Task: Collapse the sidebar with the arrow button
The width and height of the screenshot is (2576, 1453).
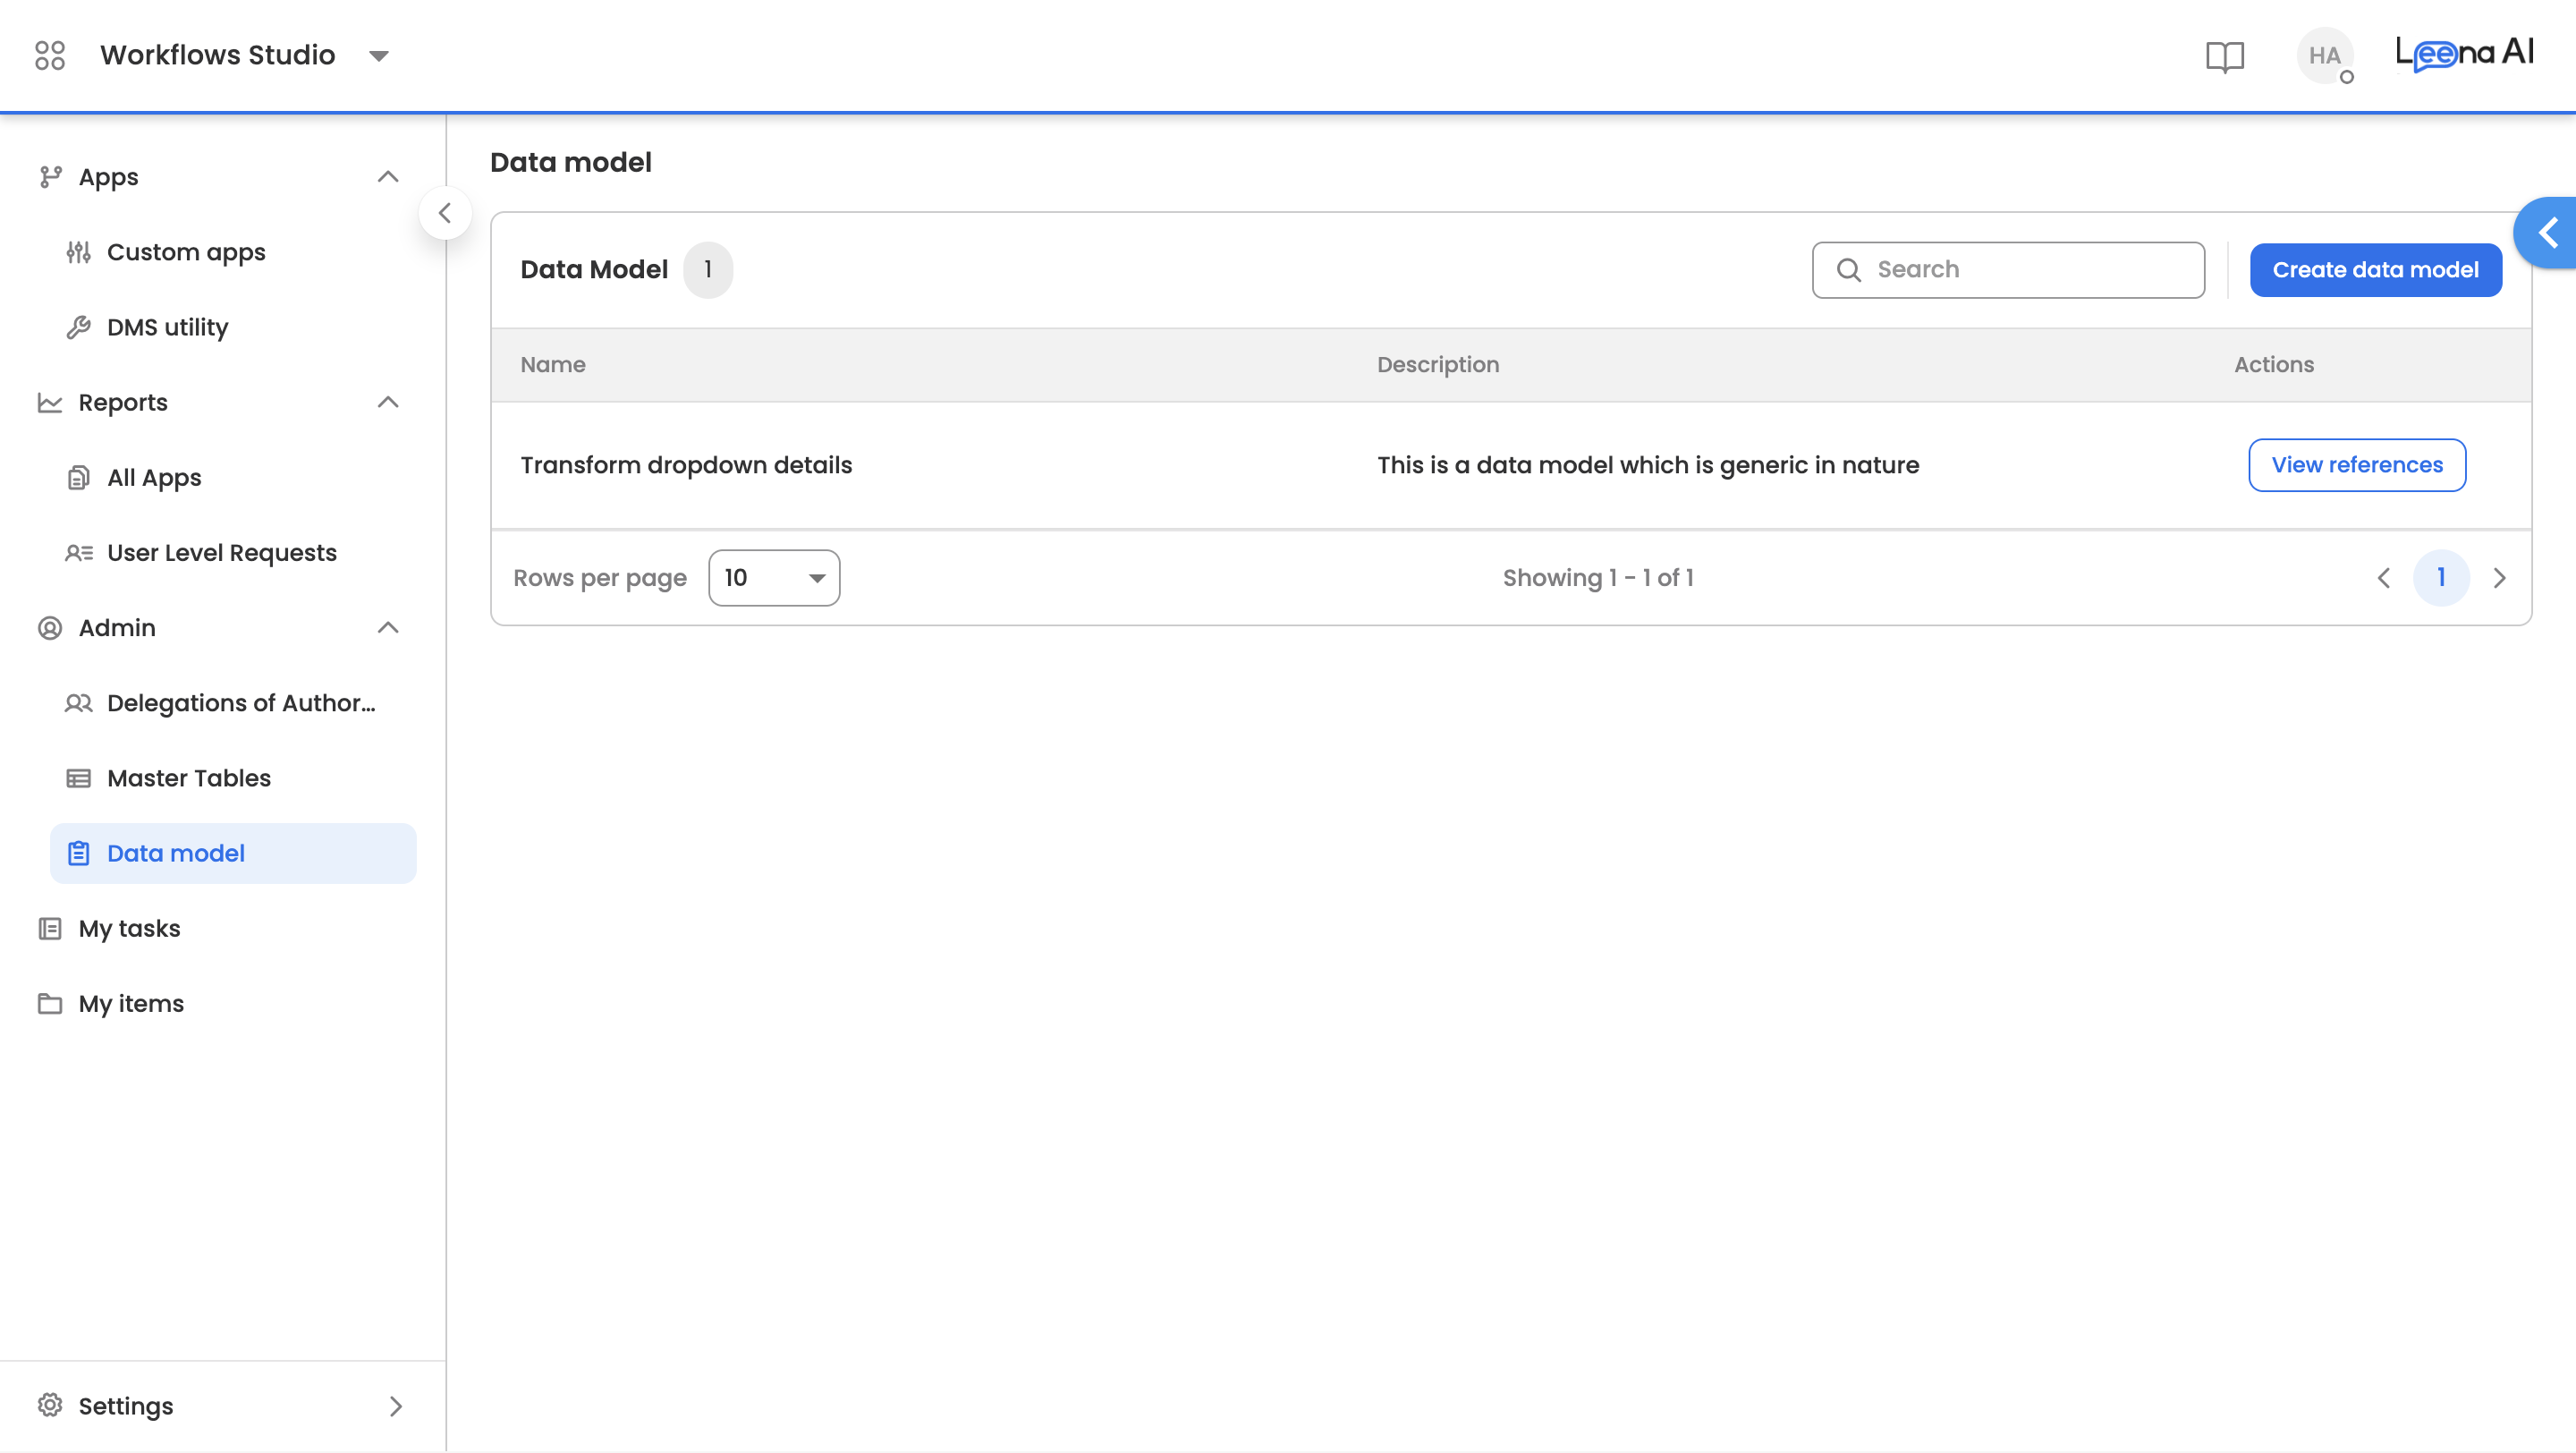Action: coord(445,213)
